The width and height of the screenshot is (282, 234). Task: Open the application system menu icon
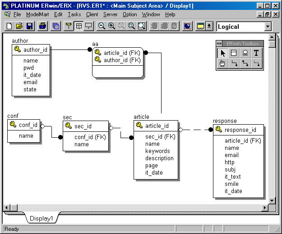(6, 6)
